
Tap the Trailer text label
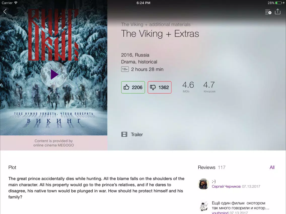pyautogui.click(x=137, y=134)
